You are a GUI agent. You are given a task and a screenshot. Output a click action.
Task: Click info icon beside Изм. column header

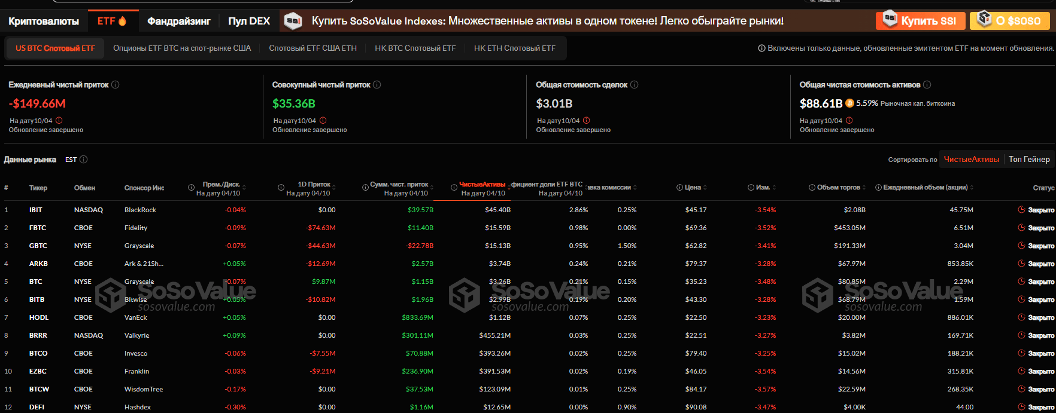tap(751, 188)
